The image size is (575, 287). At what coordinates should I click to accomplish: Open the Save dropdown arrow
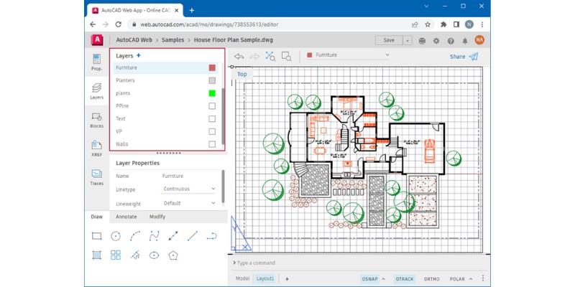coord(408,41)
